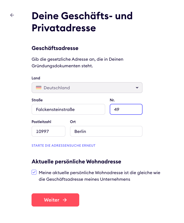184x223 pixels.
Task: Tick the same-address checkbox box
Action: point(34,172)
